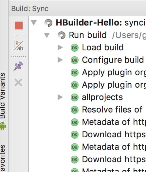Close the build tab with gray X
Viewport: 146px width, 172px height.
pyautogui.click(x=18, y=82)
